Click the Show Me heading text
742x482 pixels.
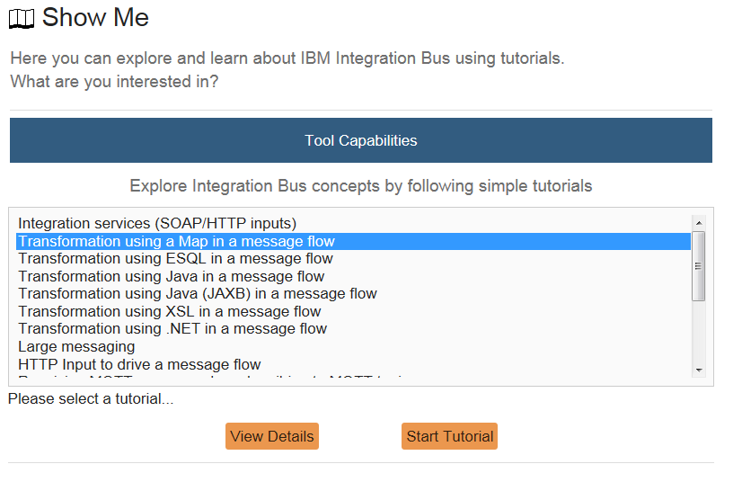click(95, 17)
